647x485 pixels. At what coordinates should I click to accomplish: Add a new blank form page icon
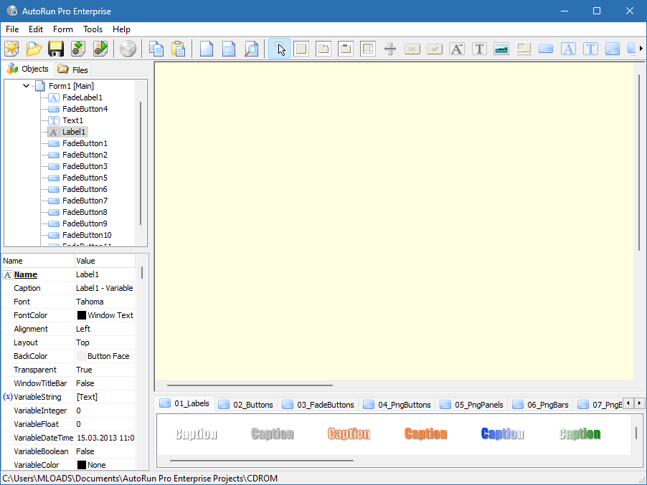click(x=207, y=49)
